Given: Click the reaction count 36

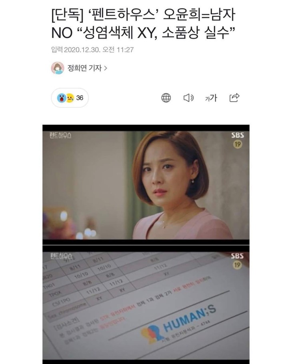Looking at the screenshot, I should (x=80, y=98).
